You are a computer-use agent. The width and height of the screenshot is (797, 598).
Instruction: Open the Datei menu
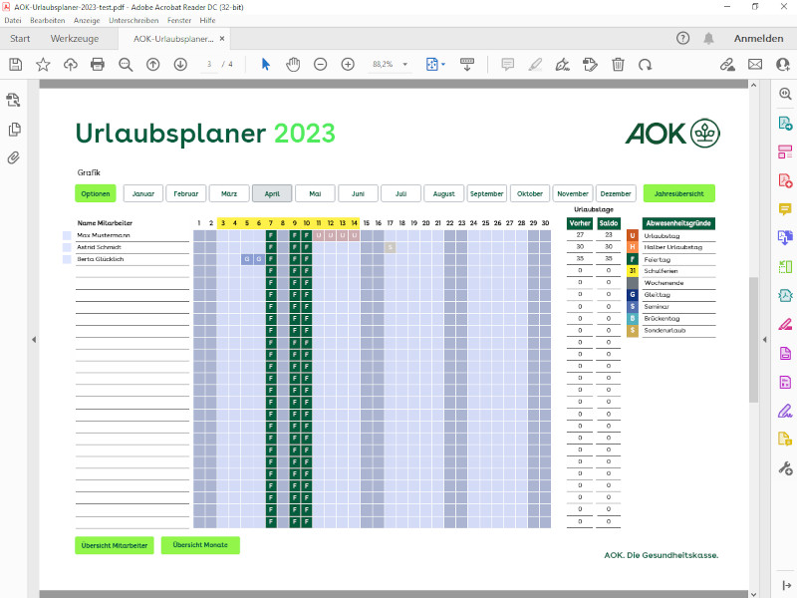point(13,20)
